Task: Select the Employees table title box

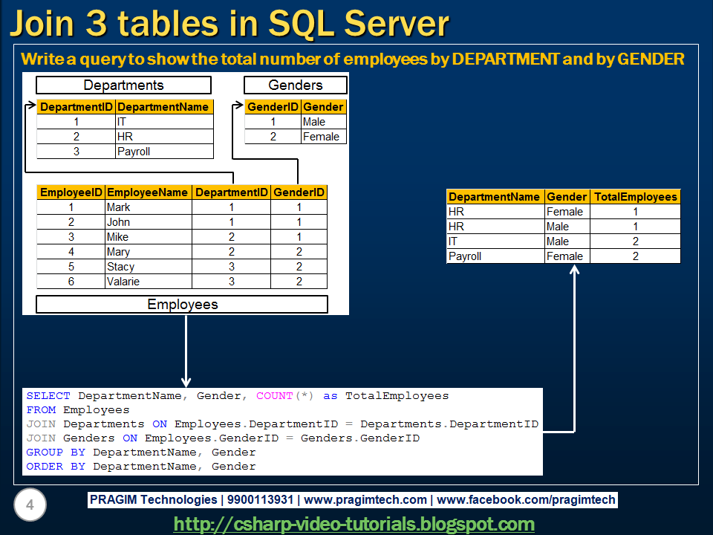Action: [x=182, y=305]
